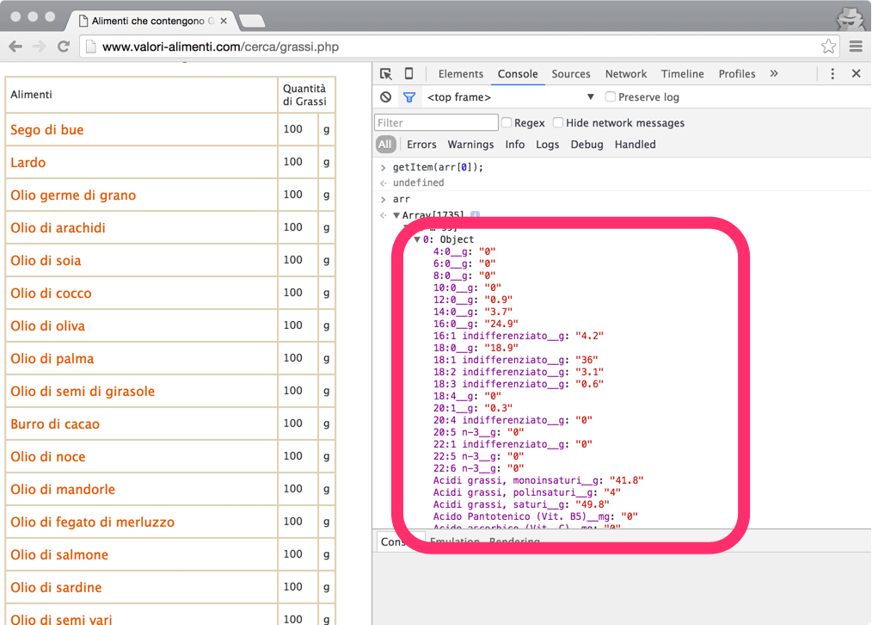The image size is (872, 625).
Task: Collapse the 0: Object tree node
Action: pyautogui.click(x=417, y=239)
